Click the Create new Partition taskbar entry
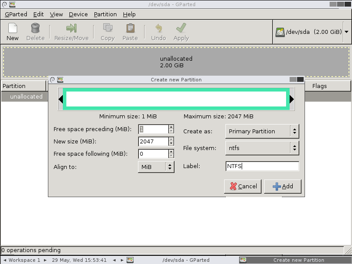Viewport: 352px width, 264px height. point(295,260)
